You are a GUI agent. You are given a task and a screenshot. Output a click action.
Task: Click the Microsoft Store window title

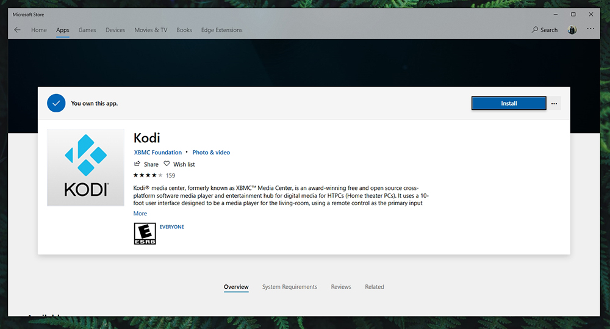29,15
